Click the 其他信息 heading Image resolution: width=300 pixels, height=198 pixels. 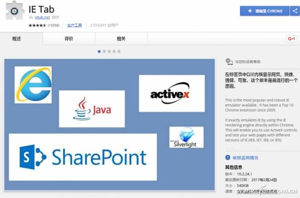pyautogui.click(x=233, y=167)
